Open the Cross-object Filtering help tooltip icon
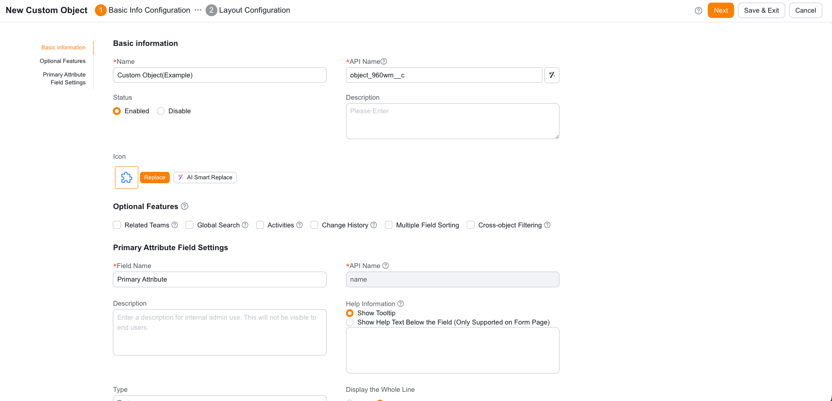This screenshot has width=832, height=401. [547, 225]
